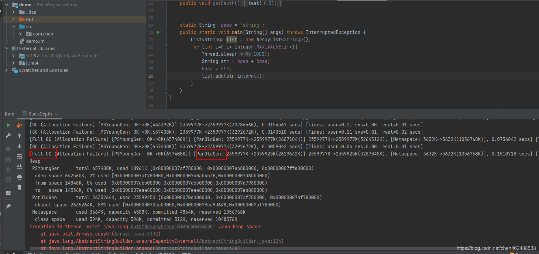Click the 'PSYoungGen total 657408K' console line
Image resolution: width=539 pixels, height=254 pixels.
[173, 169]
